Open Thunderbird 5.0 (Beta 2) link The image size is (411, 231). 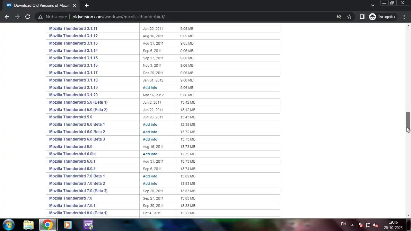(78, 110)
